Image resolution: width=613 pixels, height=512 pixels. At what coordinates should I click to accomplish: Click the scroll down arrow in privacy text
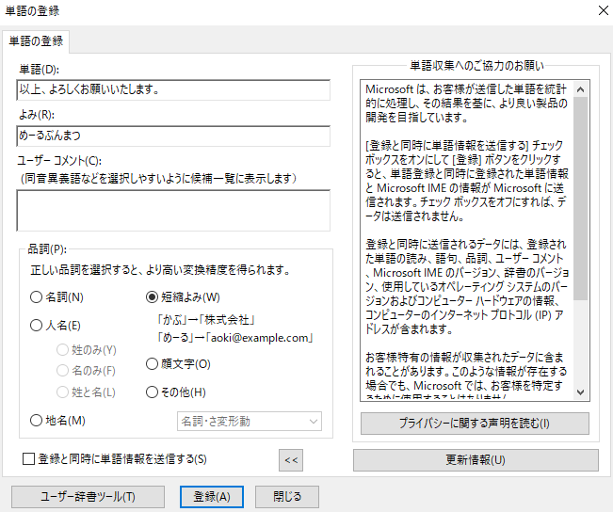point(581,392)
